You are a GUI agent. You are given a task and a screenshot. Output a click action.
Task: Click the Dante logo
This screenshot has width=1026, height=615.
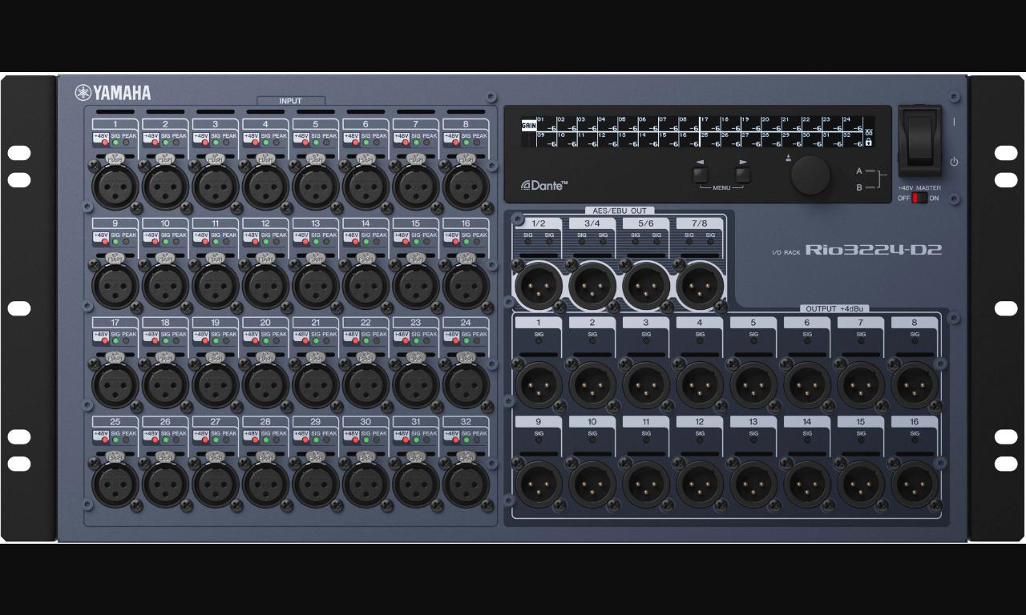click(544, 185)
